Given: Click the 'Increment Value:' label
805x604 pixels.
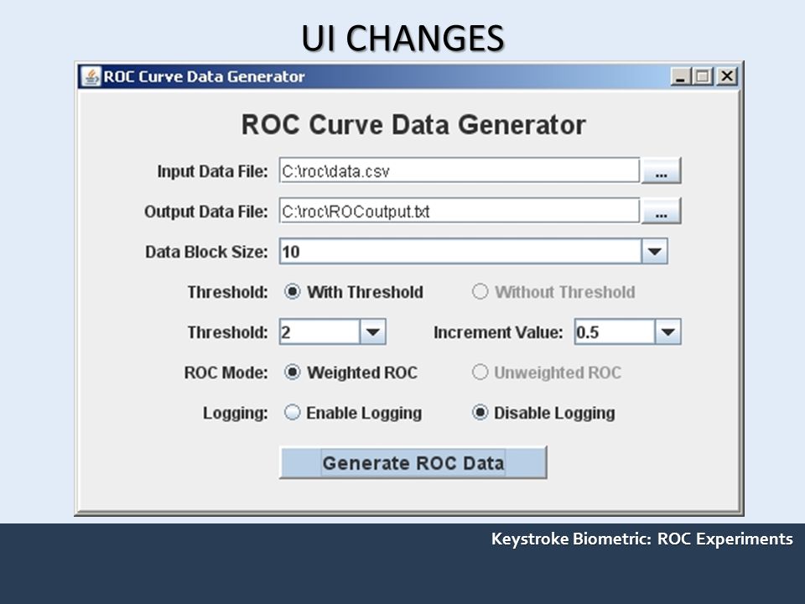Looking at the screenshot, I should (x=498, y=332).
